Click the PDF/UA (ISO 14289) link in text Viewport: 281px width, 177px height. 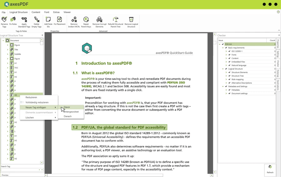[x=133, y=84]
